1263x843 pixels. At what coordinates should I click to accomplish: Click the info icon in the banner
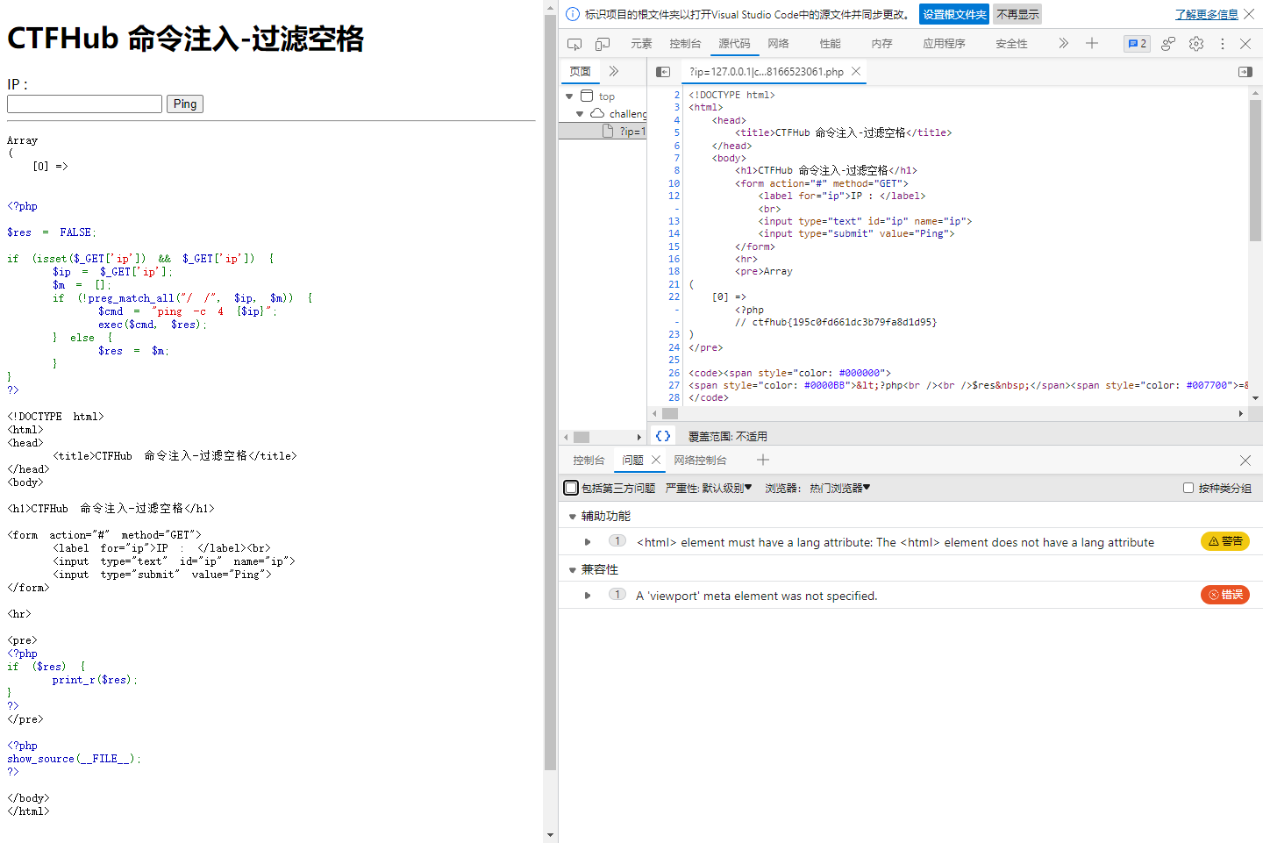pos(573,14)
